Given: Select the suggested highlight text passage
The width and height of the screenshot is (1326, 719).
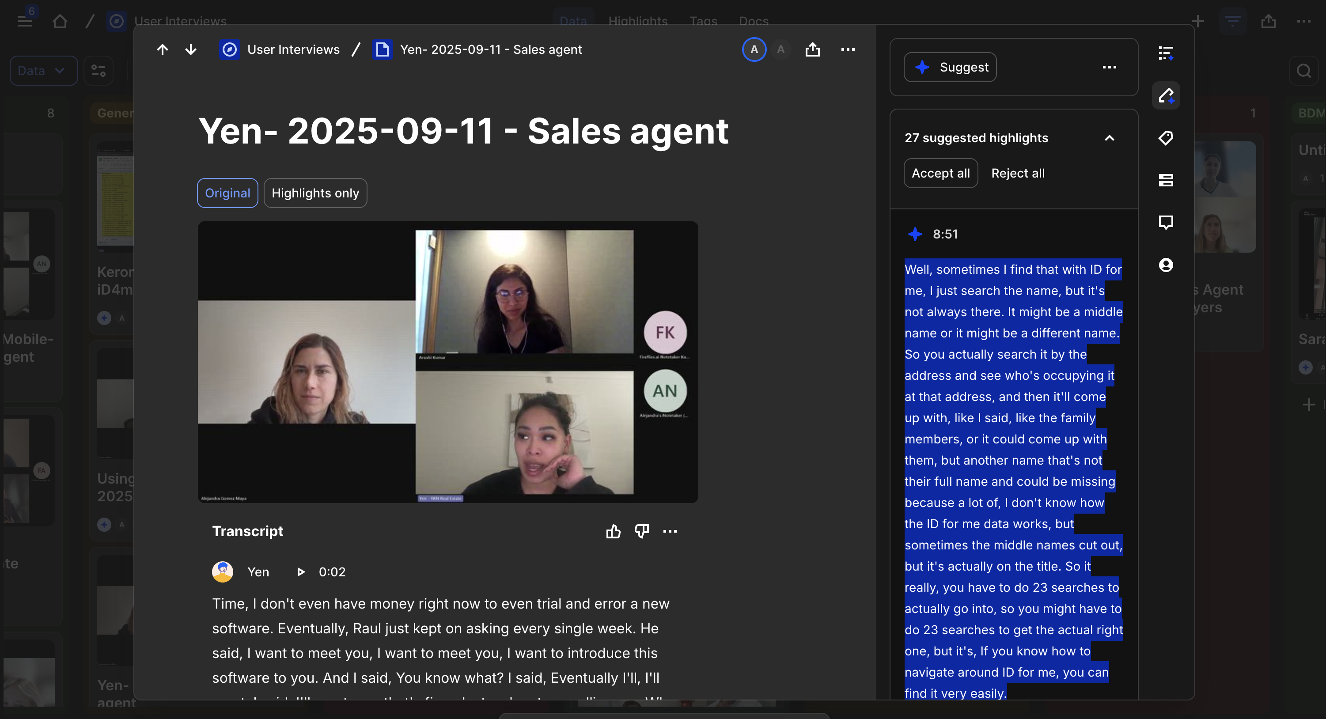Looking at the screenshot, I should (1014, 481).
